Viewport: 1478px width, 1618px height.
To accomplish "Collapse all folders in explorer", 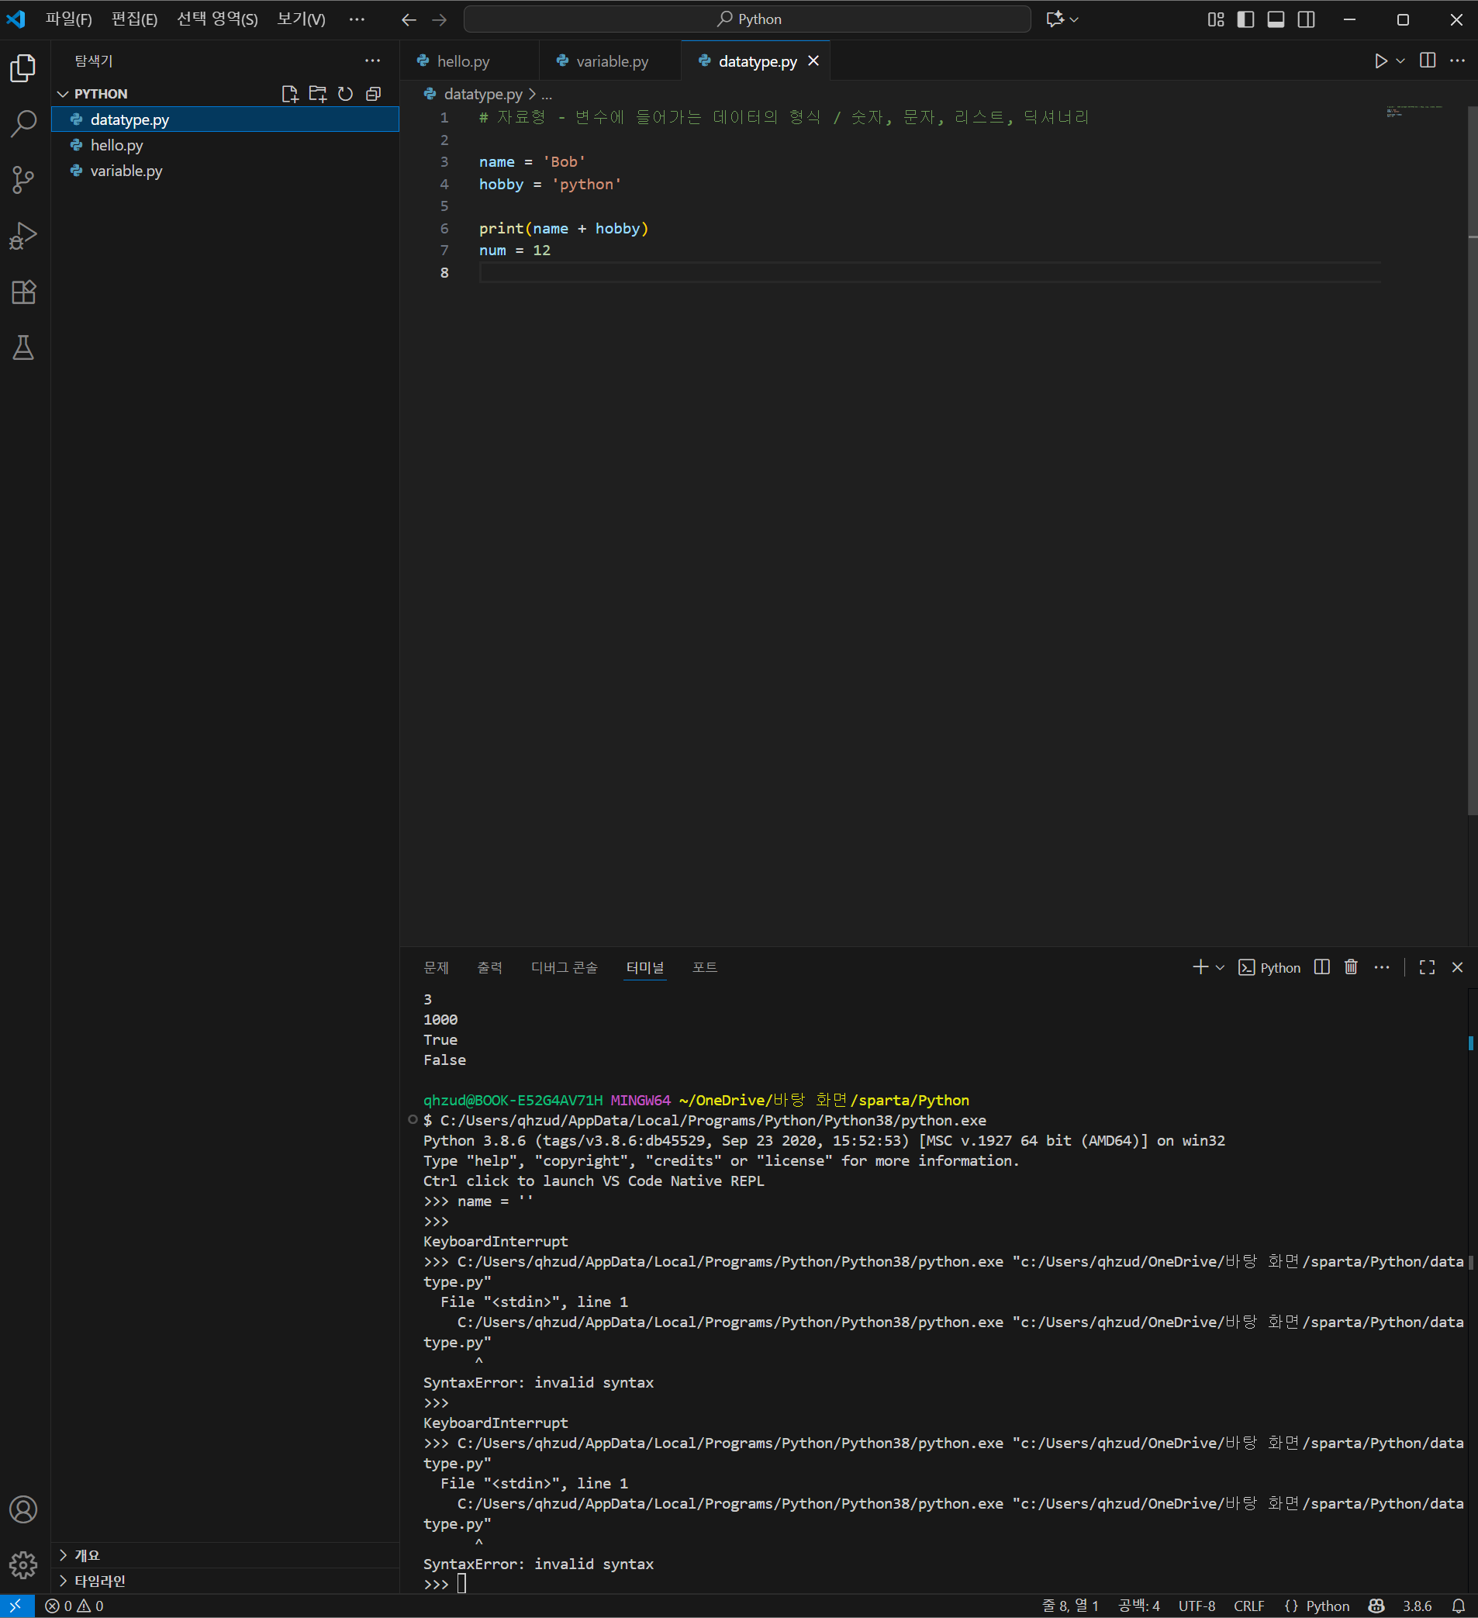I will tap(373, 94).
